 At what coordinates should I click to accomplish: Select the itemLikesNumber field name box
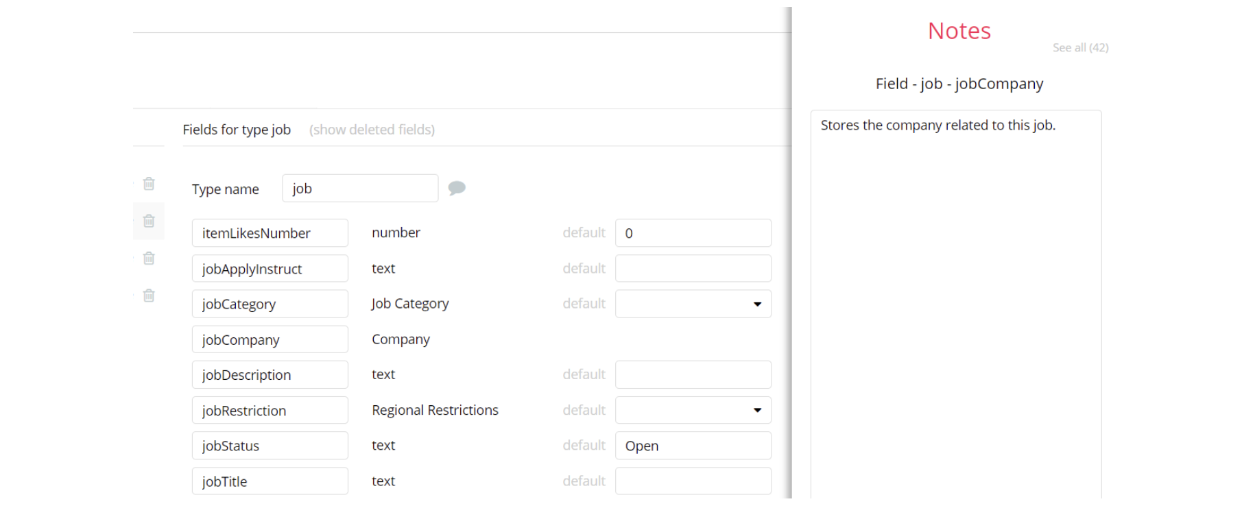[270, 233]
